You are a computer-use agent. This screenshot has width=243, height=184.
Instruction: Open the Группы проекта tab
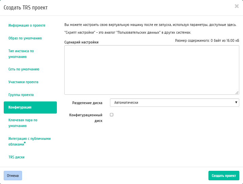pyautogui.click(x=21, y=95)
